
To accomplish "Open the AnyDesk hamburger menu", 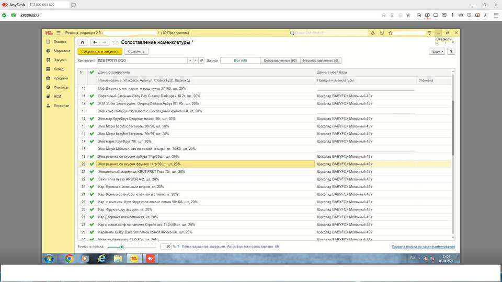I will (x=496, y=15).
